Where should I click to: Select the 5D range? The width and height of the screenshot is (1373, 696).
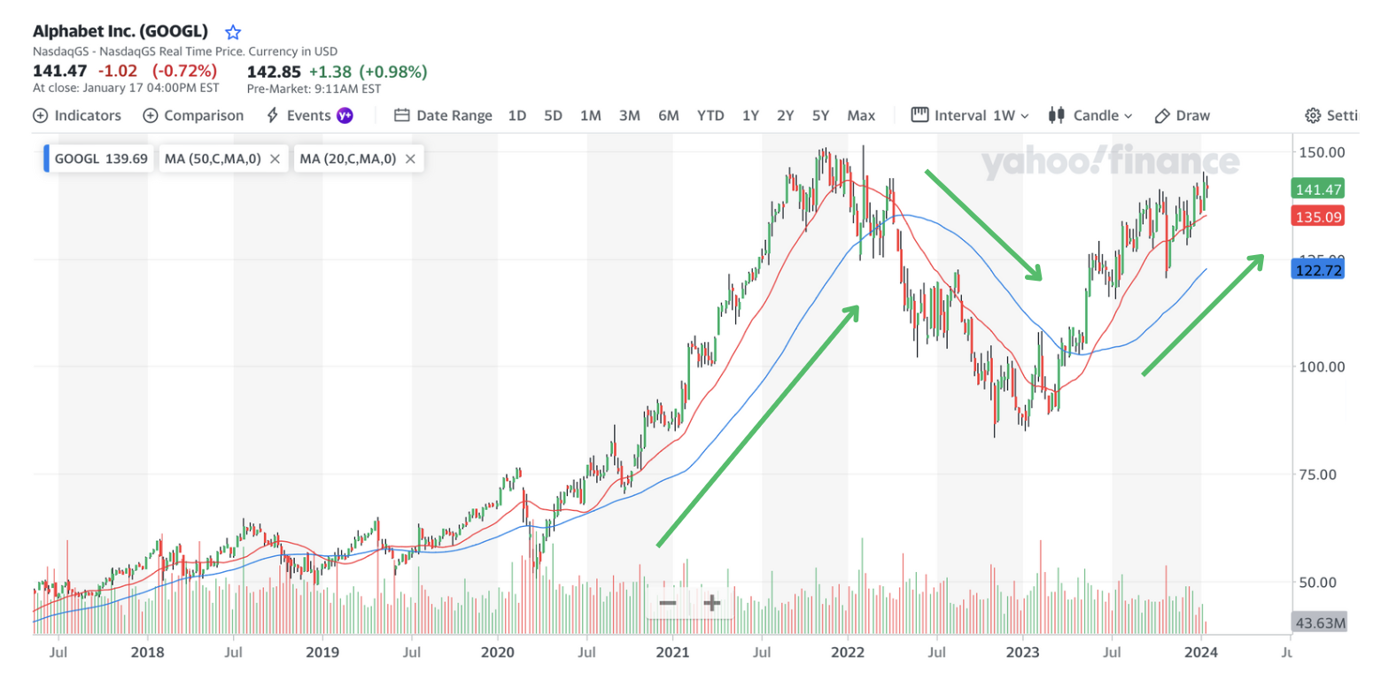point(553,115)
